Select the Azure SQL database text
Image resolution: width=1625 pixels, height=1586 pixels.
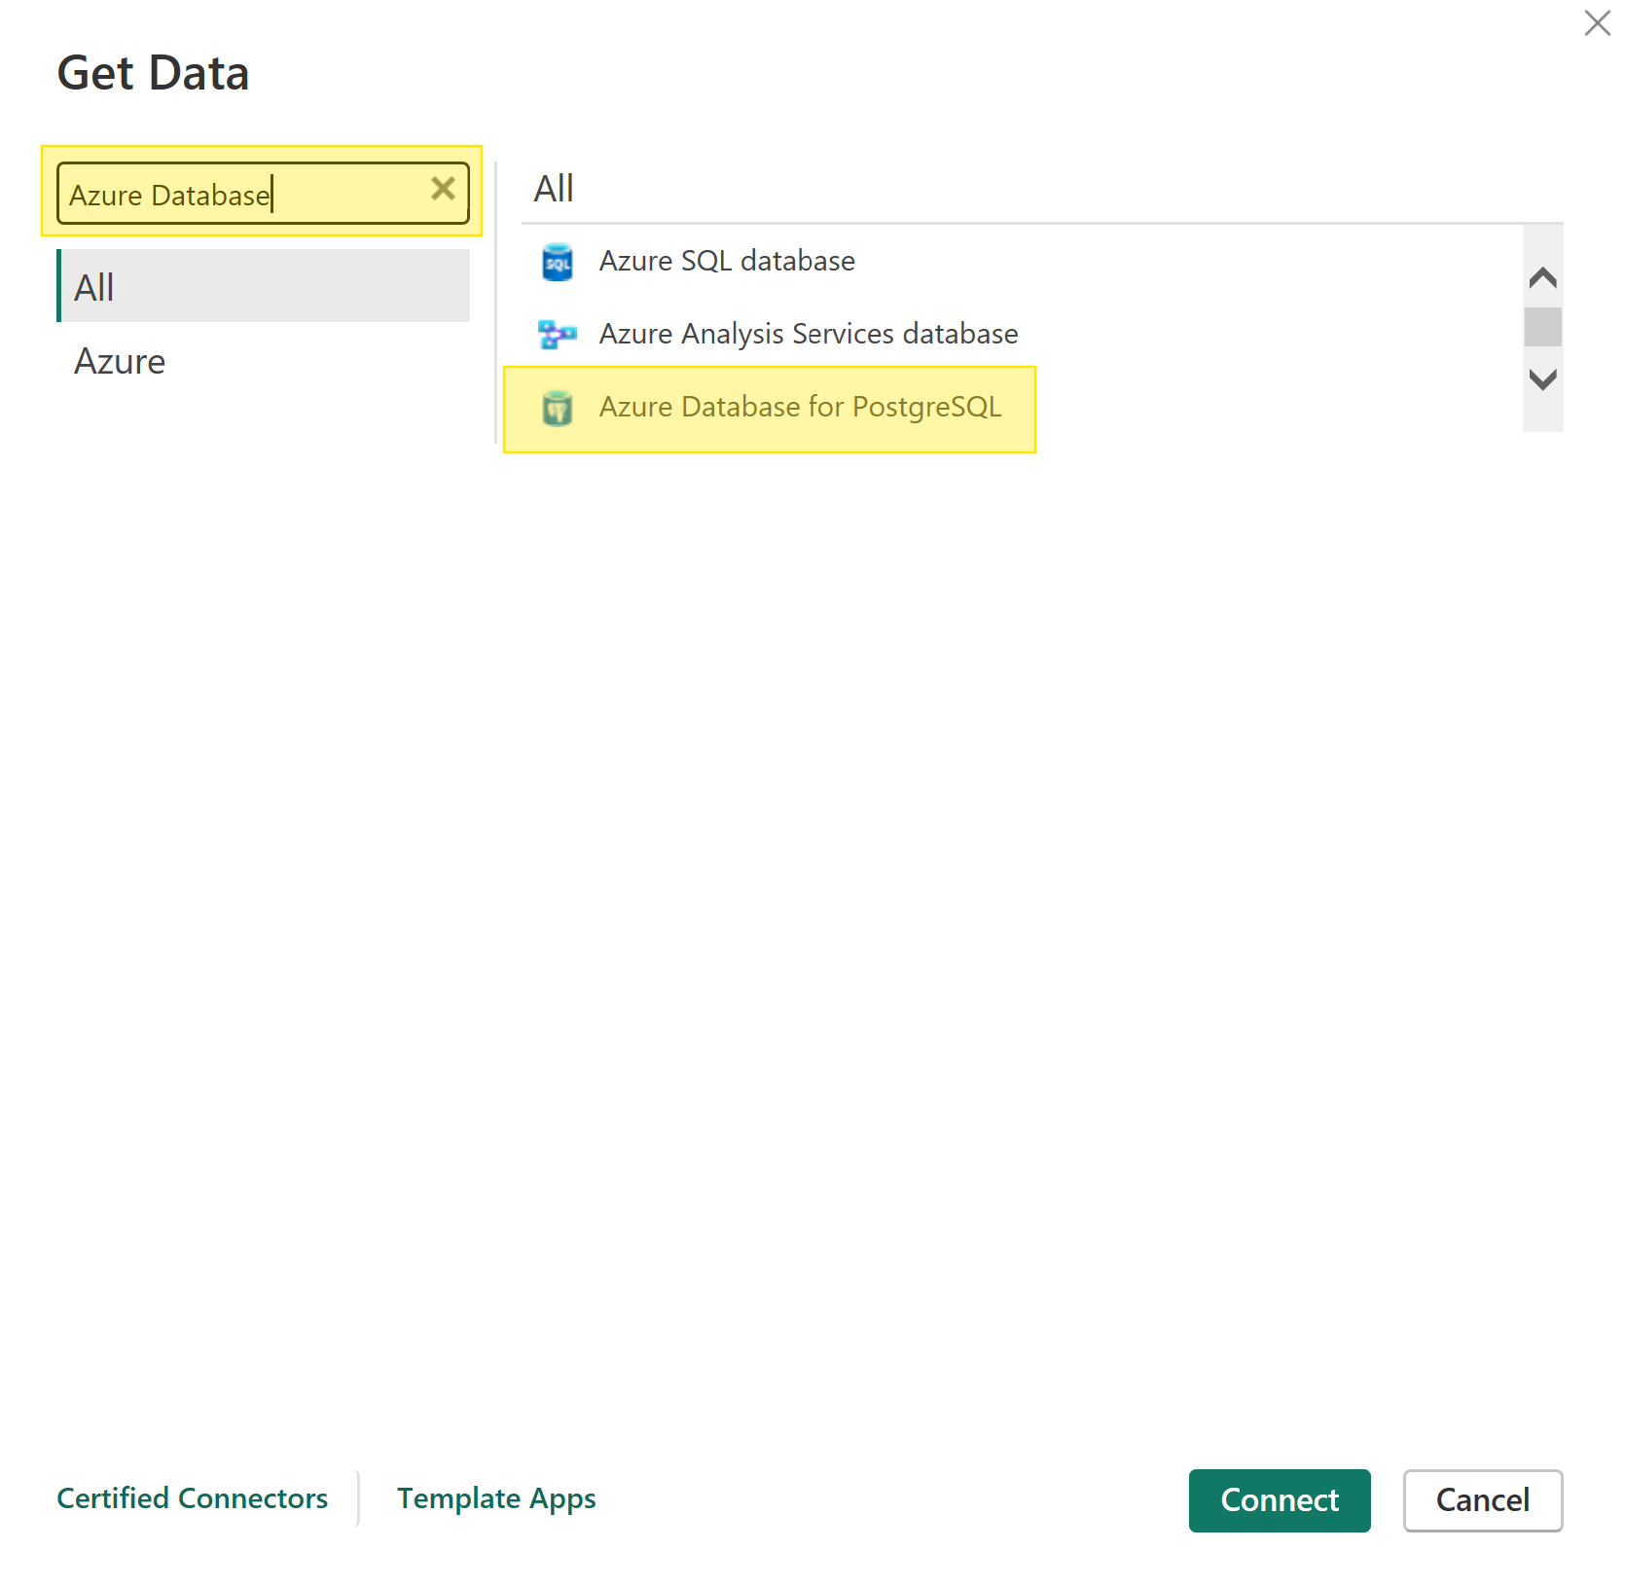tap(727, 261)
